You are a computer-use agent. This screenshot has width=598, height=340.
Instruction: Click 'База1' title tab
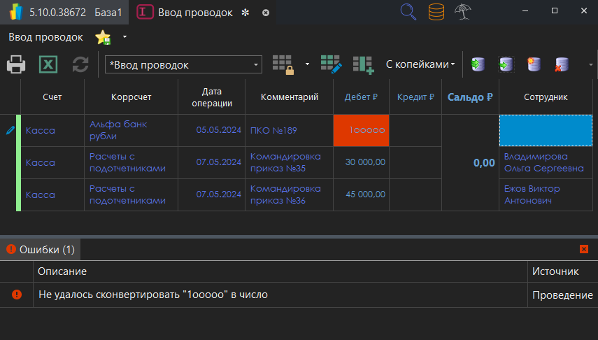coord(108,12)
